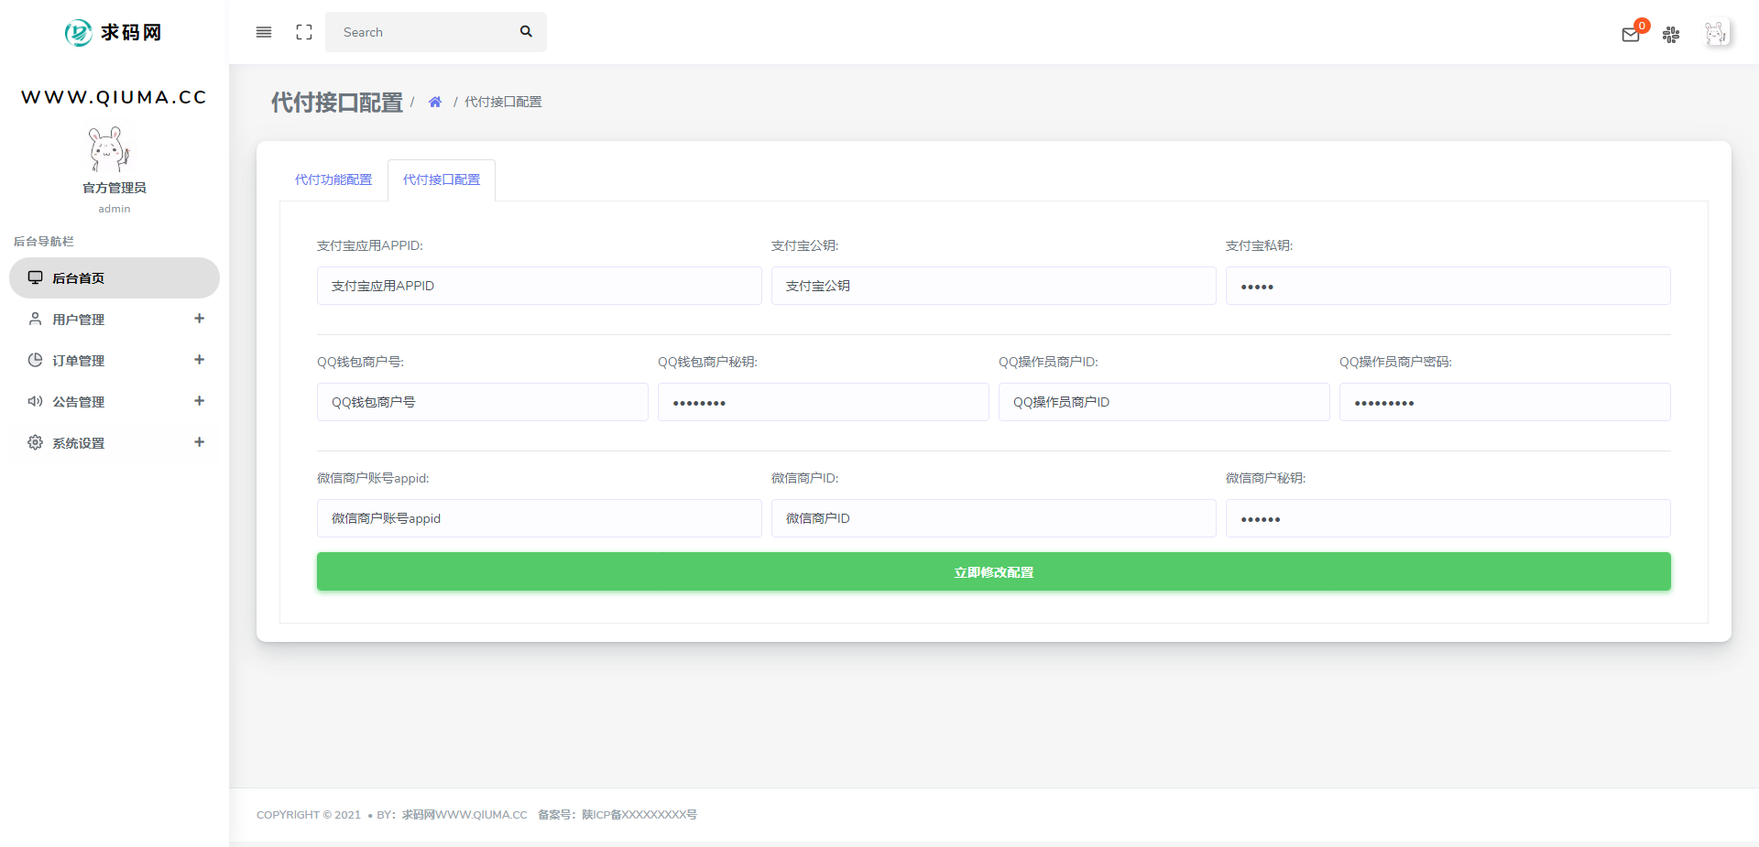Click the QQ操作员商户密码: field label
Screen dimensions: 1759x847
click(1395, 362)
